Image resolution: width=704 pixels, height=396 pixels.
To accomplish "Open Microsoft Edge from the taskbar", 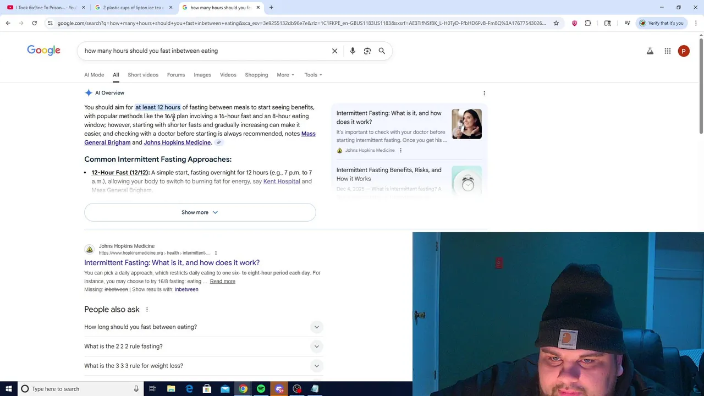I will [189, 389].
